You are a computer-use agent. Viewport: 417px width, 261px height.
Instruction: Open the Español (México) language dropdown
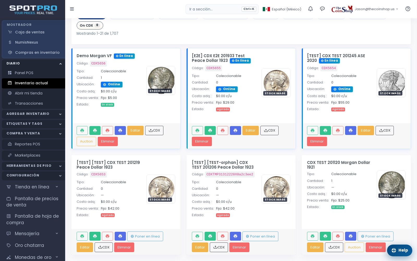pyautogui.click(x=282, y=9)
